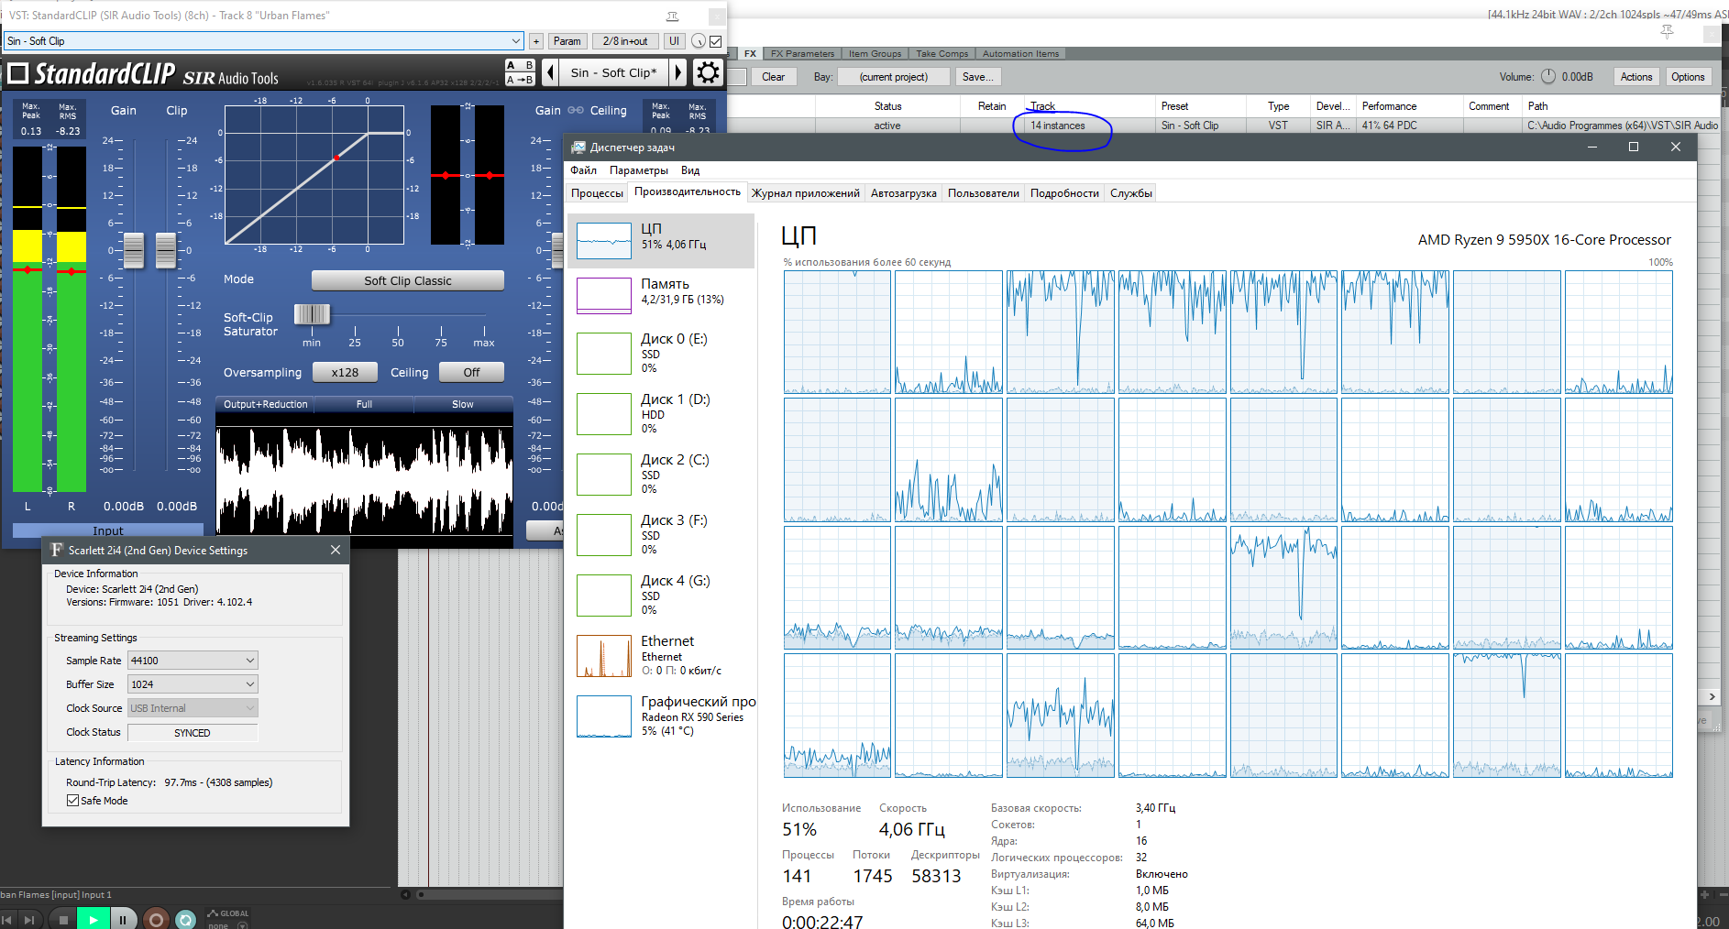
Task: Open the global automation override menu
Action: click(x=227, y=919)
